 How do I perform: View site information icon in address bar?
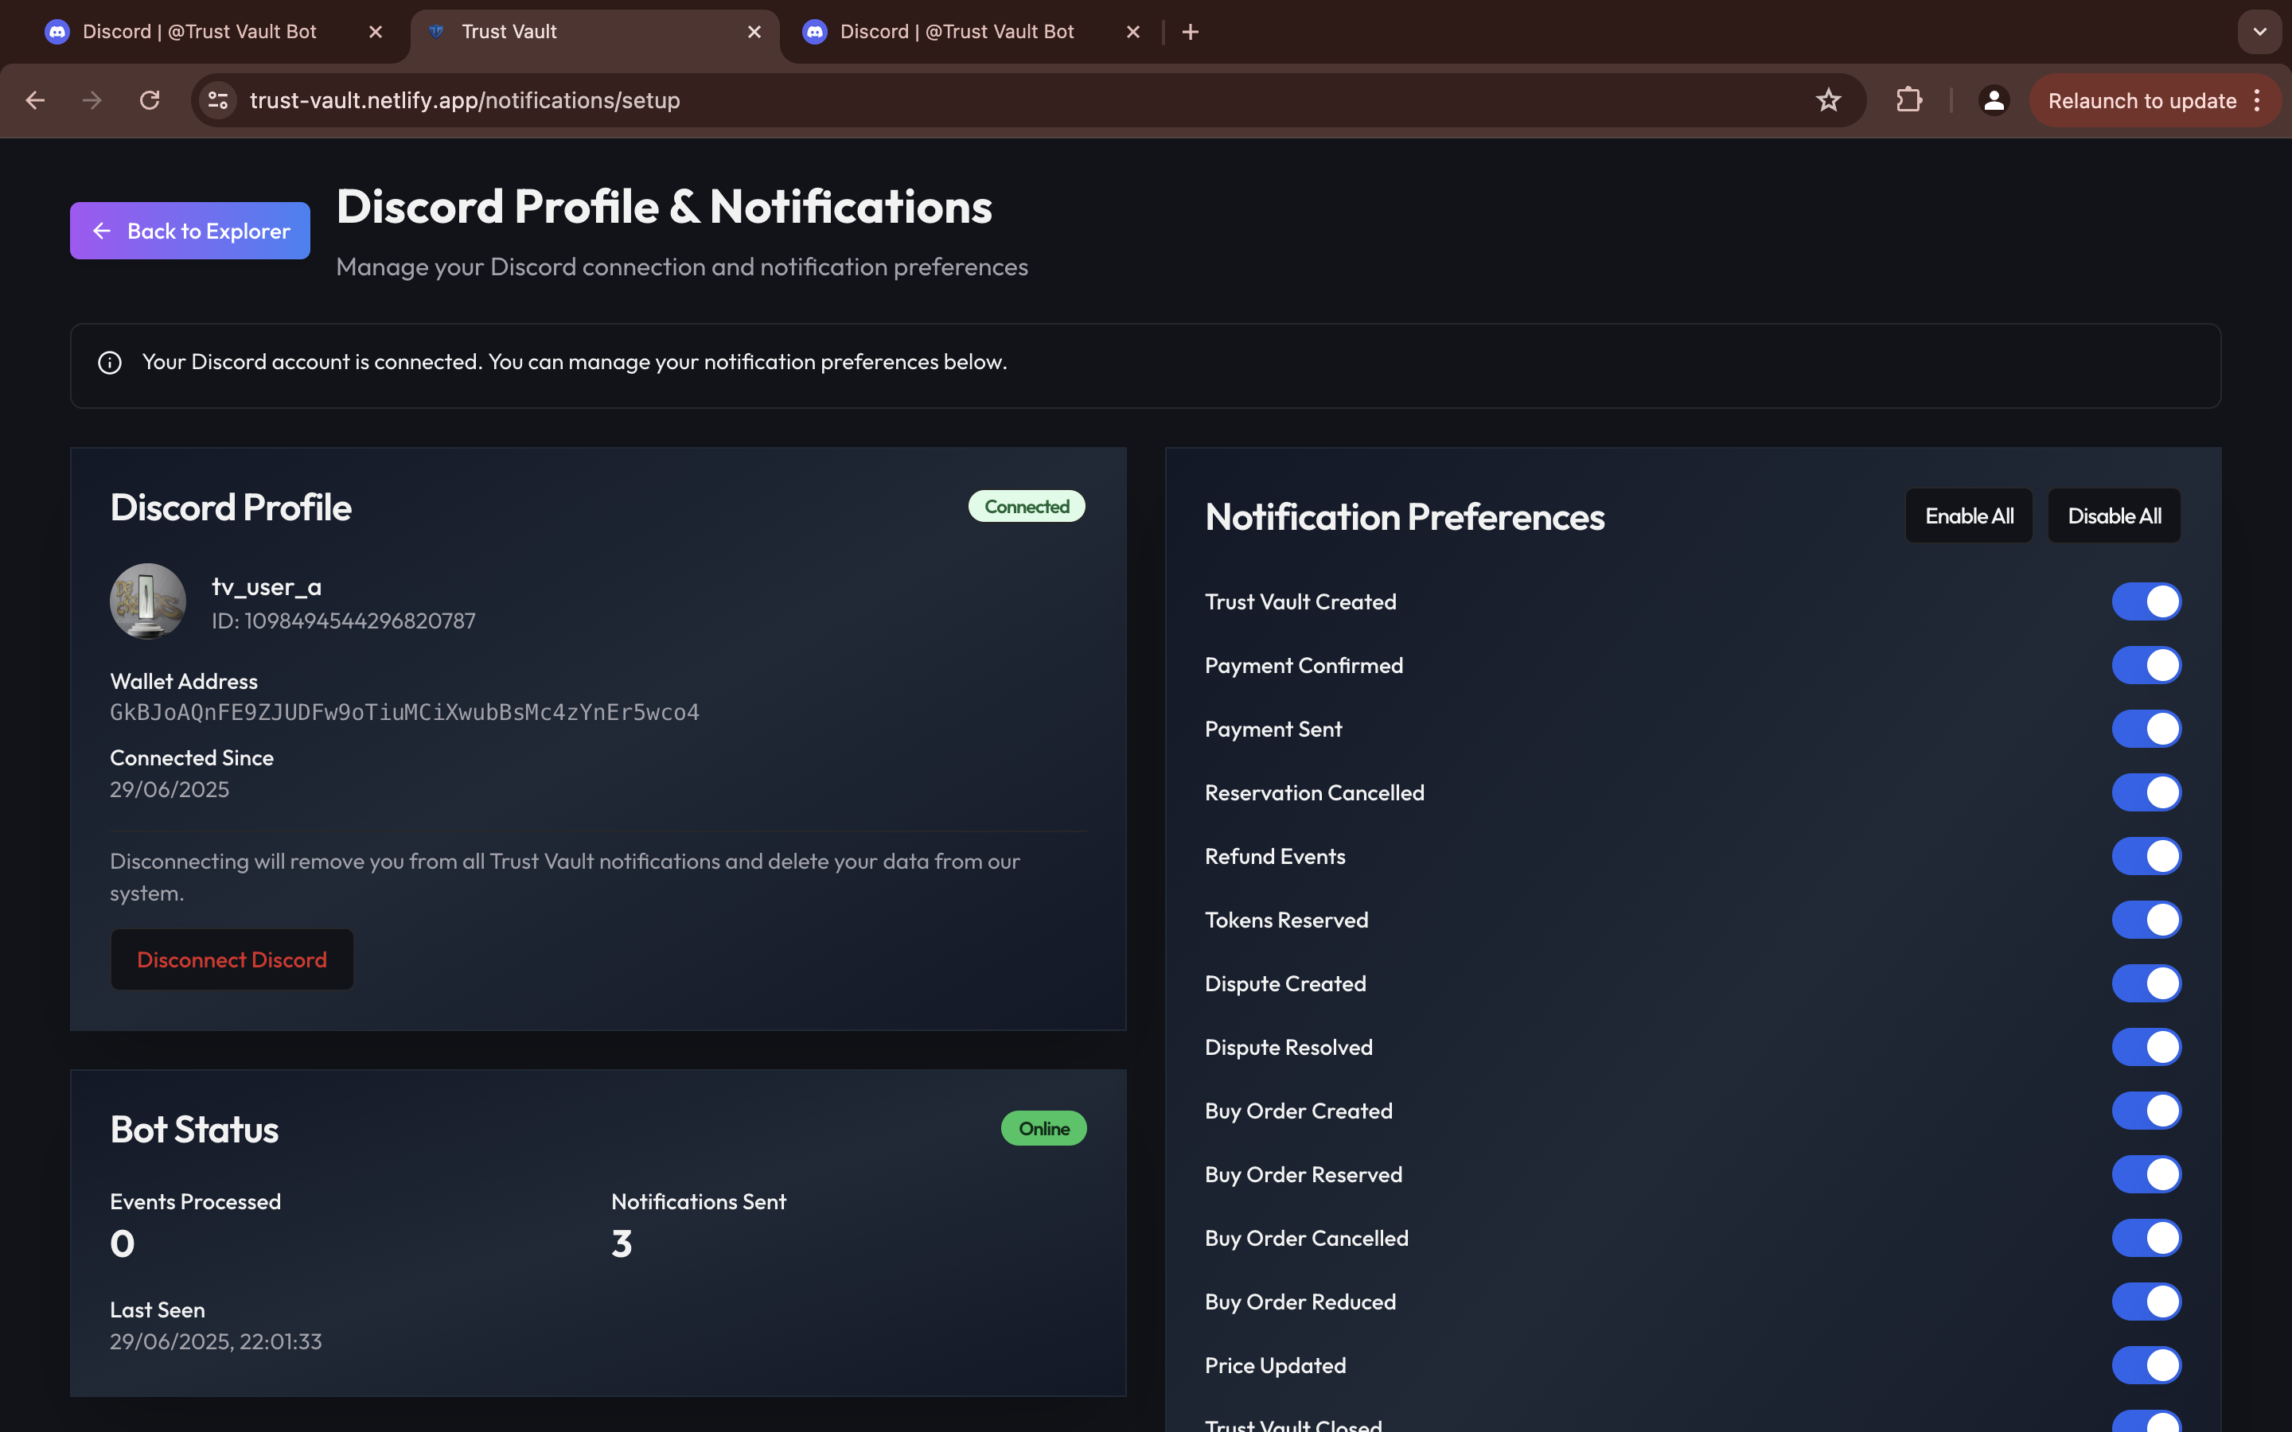tap(218, 100)
